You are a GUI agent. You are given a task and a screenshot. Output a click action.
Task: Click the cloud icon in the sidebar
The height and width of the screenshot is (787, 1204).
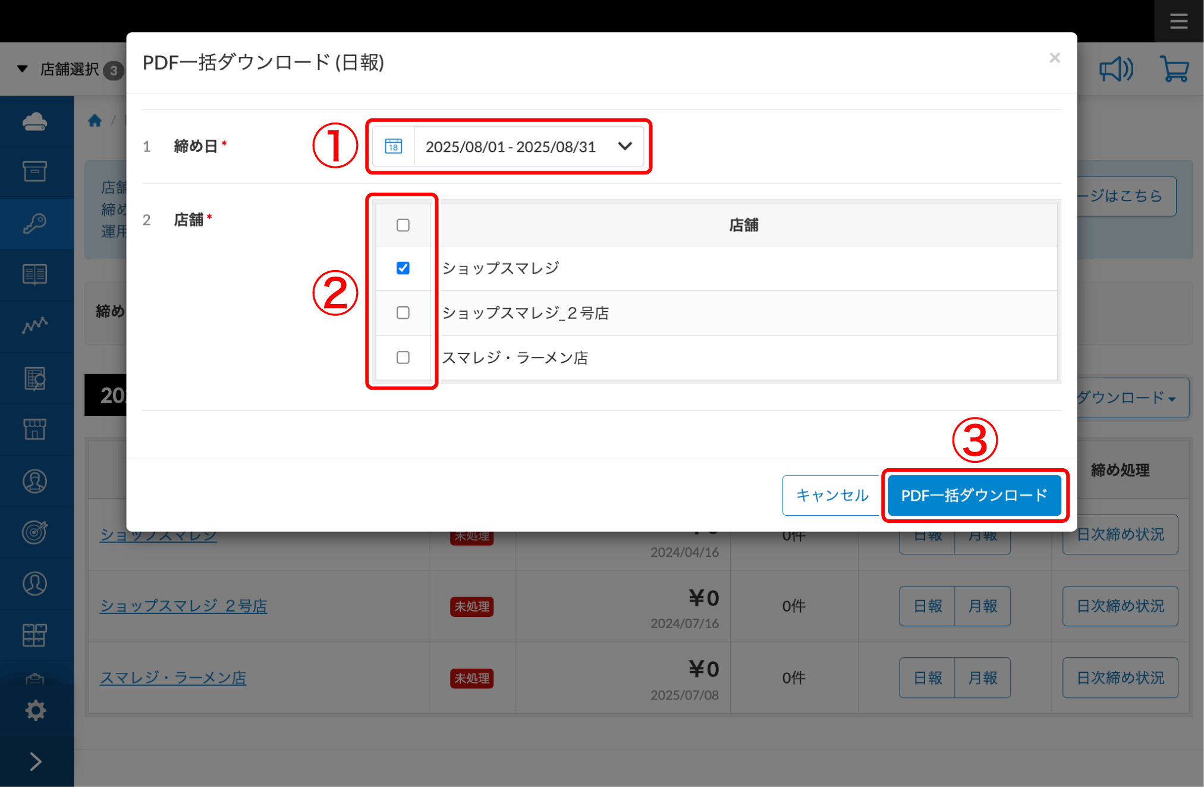pyautogui.click(x=35, y=121)
